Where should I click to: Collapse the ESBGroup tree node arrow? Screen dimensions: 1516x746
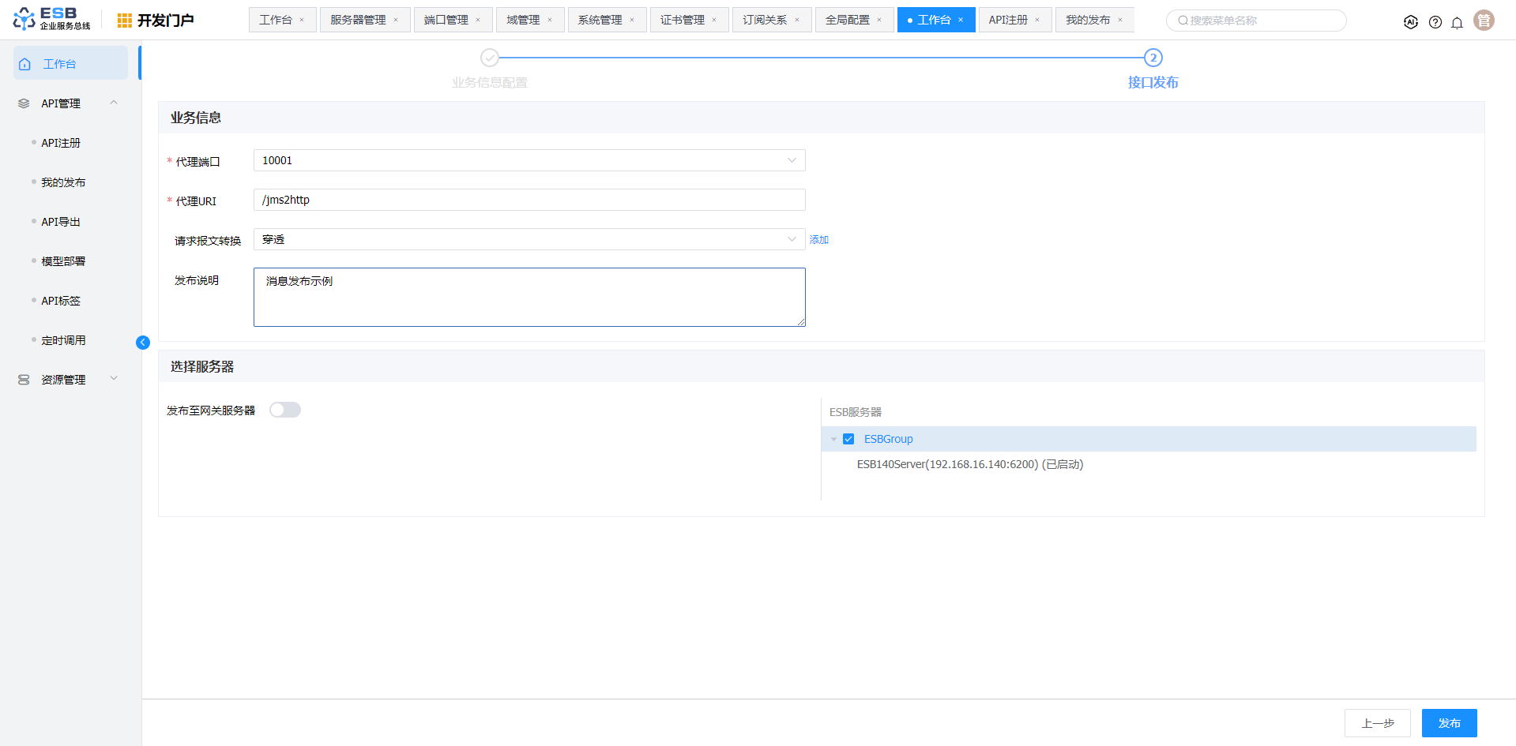coord(833,439)
